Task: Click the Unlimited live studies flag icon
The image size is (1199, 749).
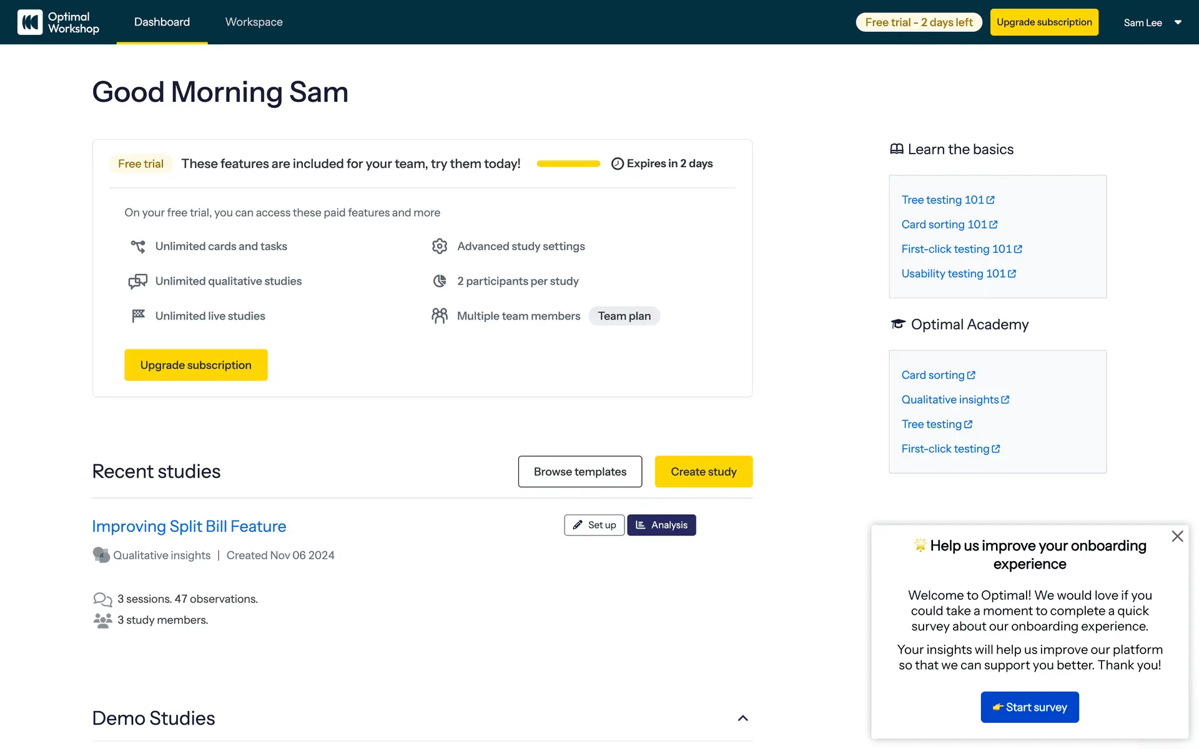Action: [138, 316]
